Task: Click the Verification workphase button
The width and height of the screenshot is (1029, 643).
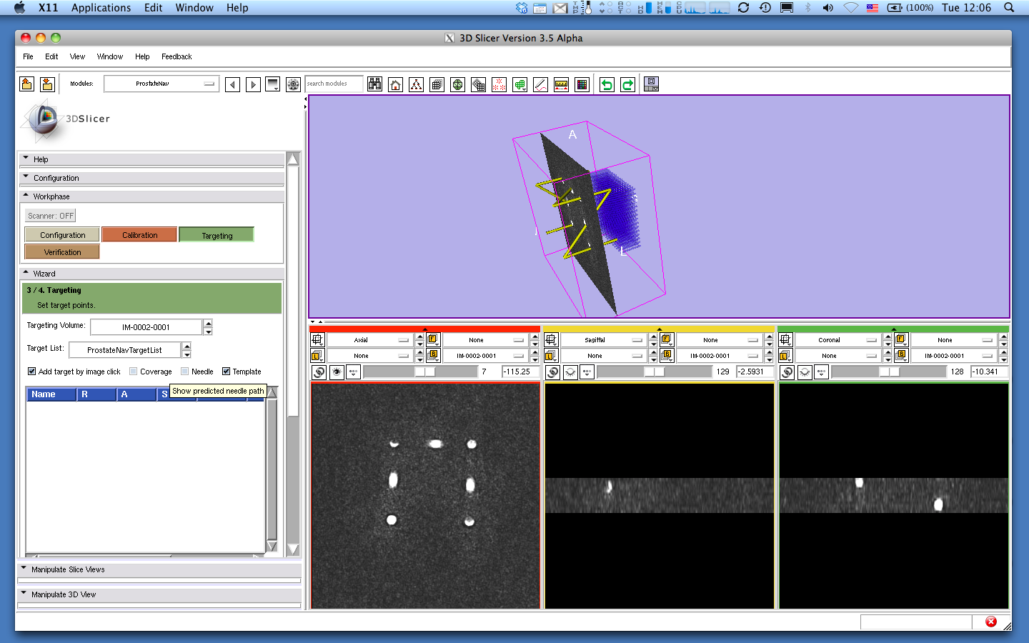Action: point(62,252)
